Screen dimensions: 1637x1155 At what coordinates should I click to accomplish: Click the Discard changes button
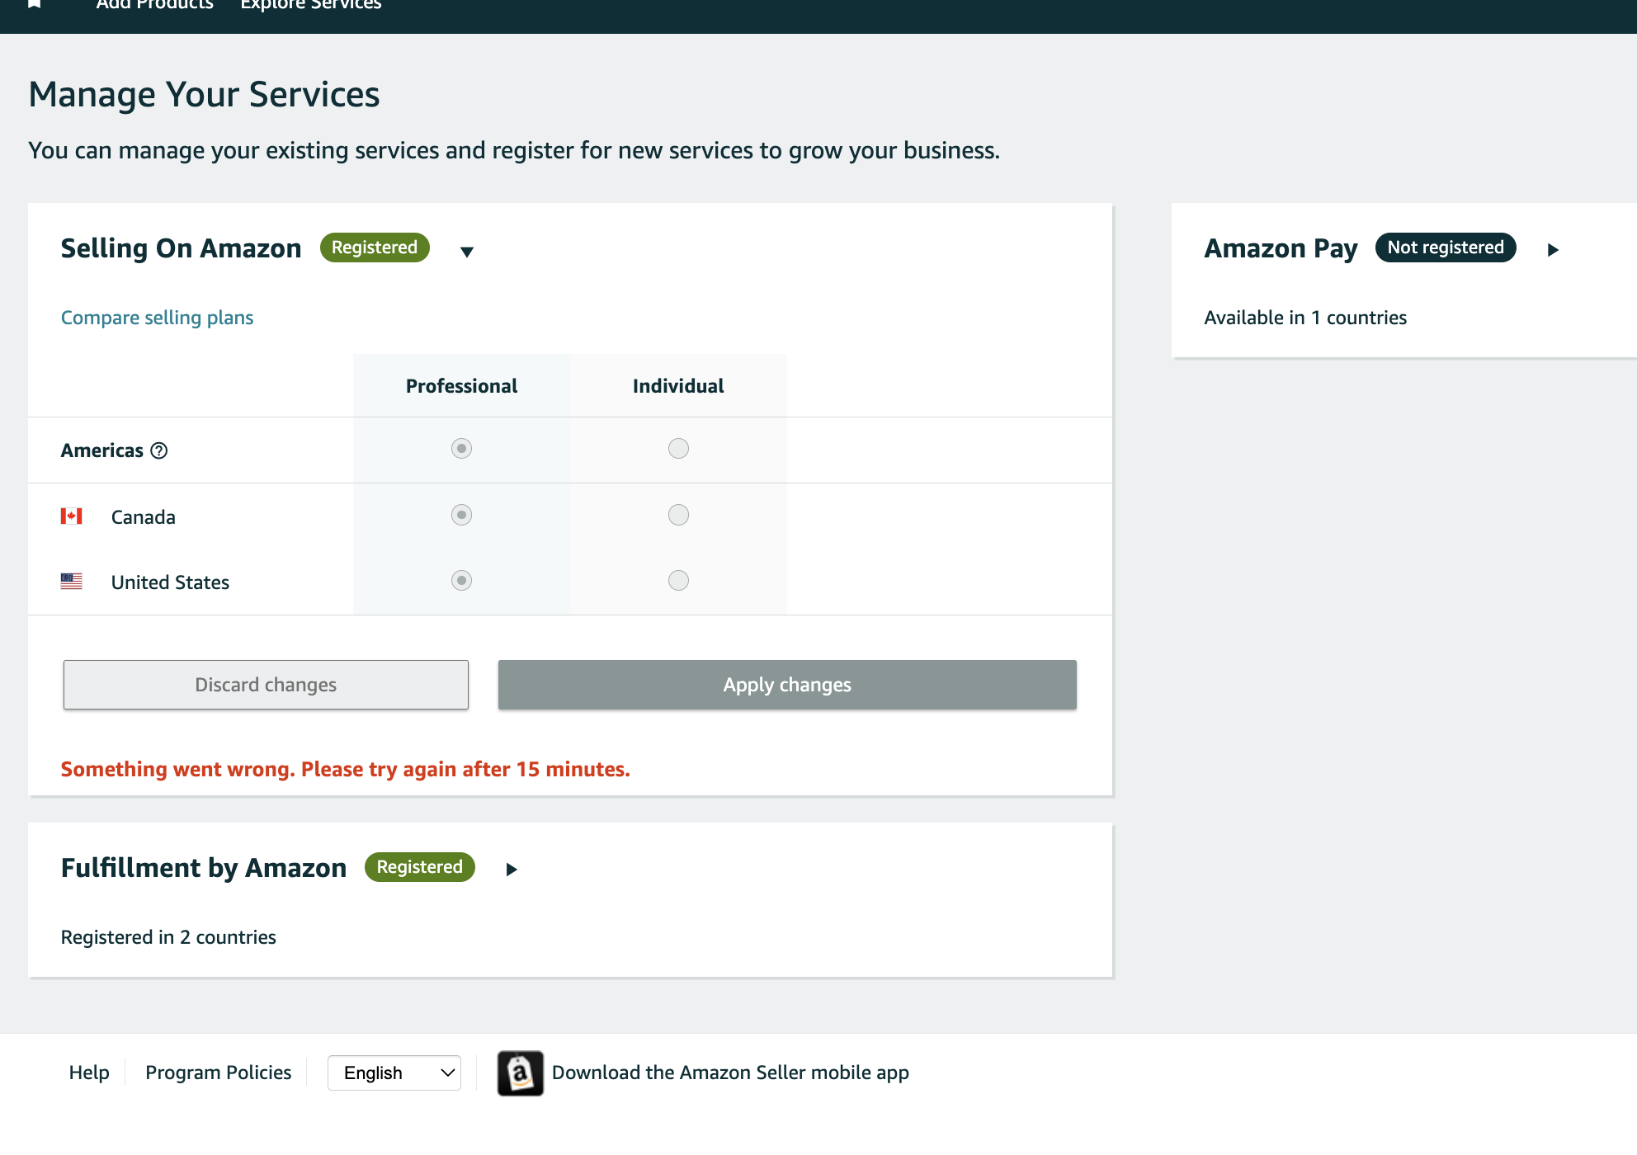pos(266,685)
